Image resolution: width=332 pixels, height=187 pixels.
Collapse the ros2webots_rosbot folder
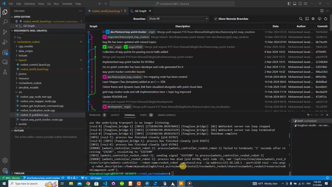click(28, 42)
